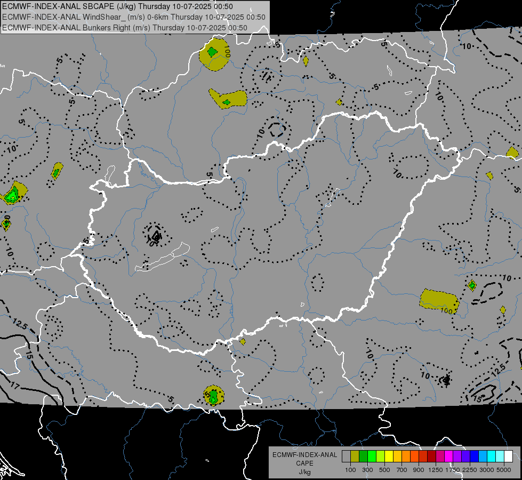This screenshot has width=522, height=480.
Task: Click the olive swatch in the CAPE legend
Action: [355, 456]
